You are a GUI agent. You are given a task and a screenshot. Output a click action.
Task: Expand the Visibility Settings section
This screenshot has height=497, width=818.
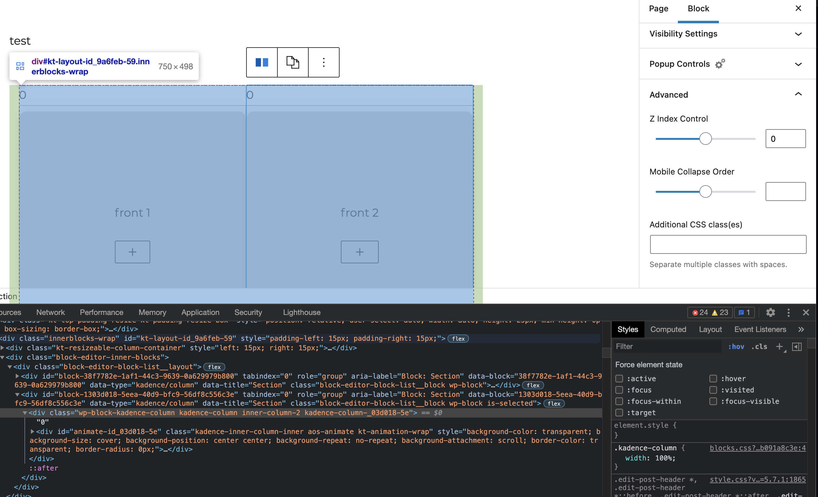pos(798,34)
